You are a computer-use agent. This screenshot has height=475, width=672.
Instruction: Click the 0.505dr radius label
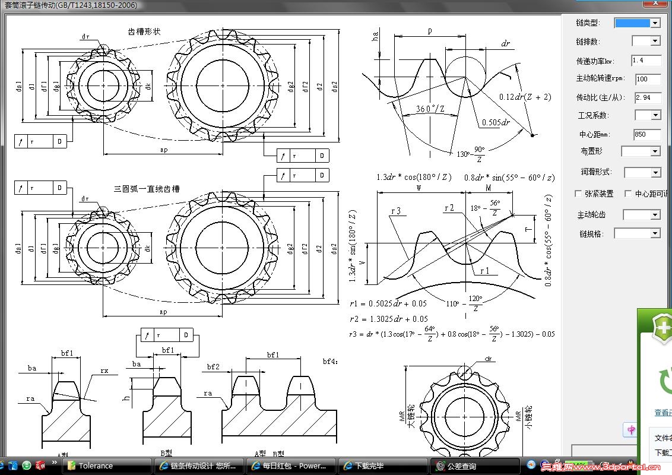click(496, 122)
